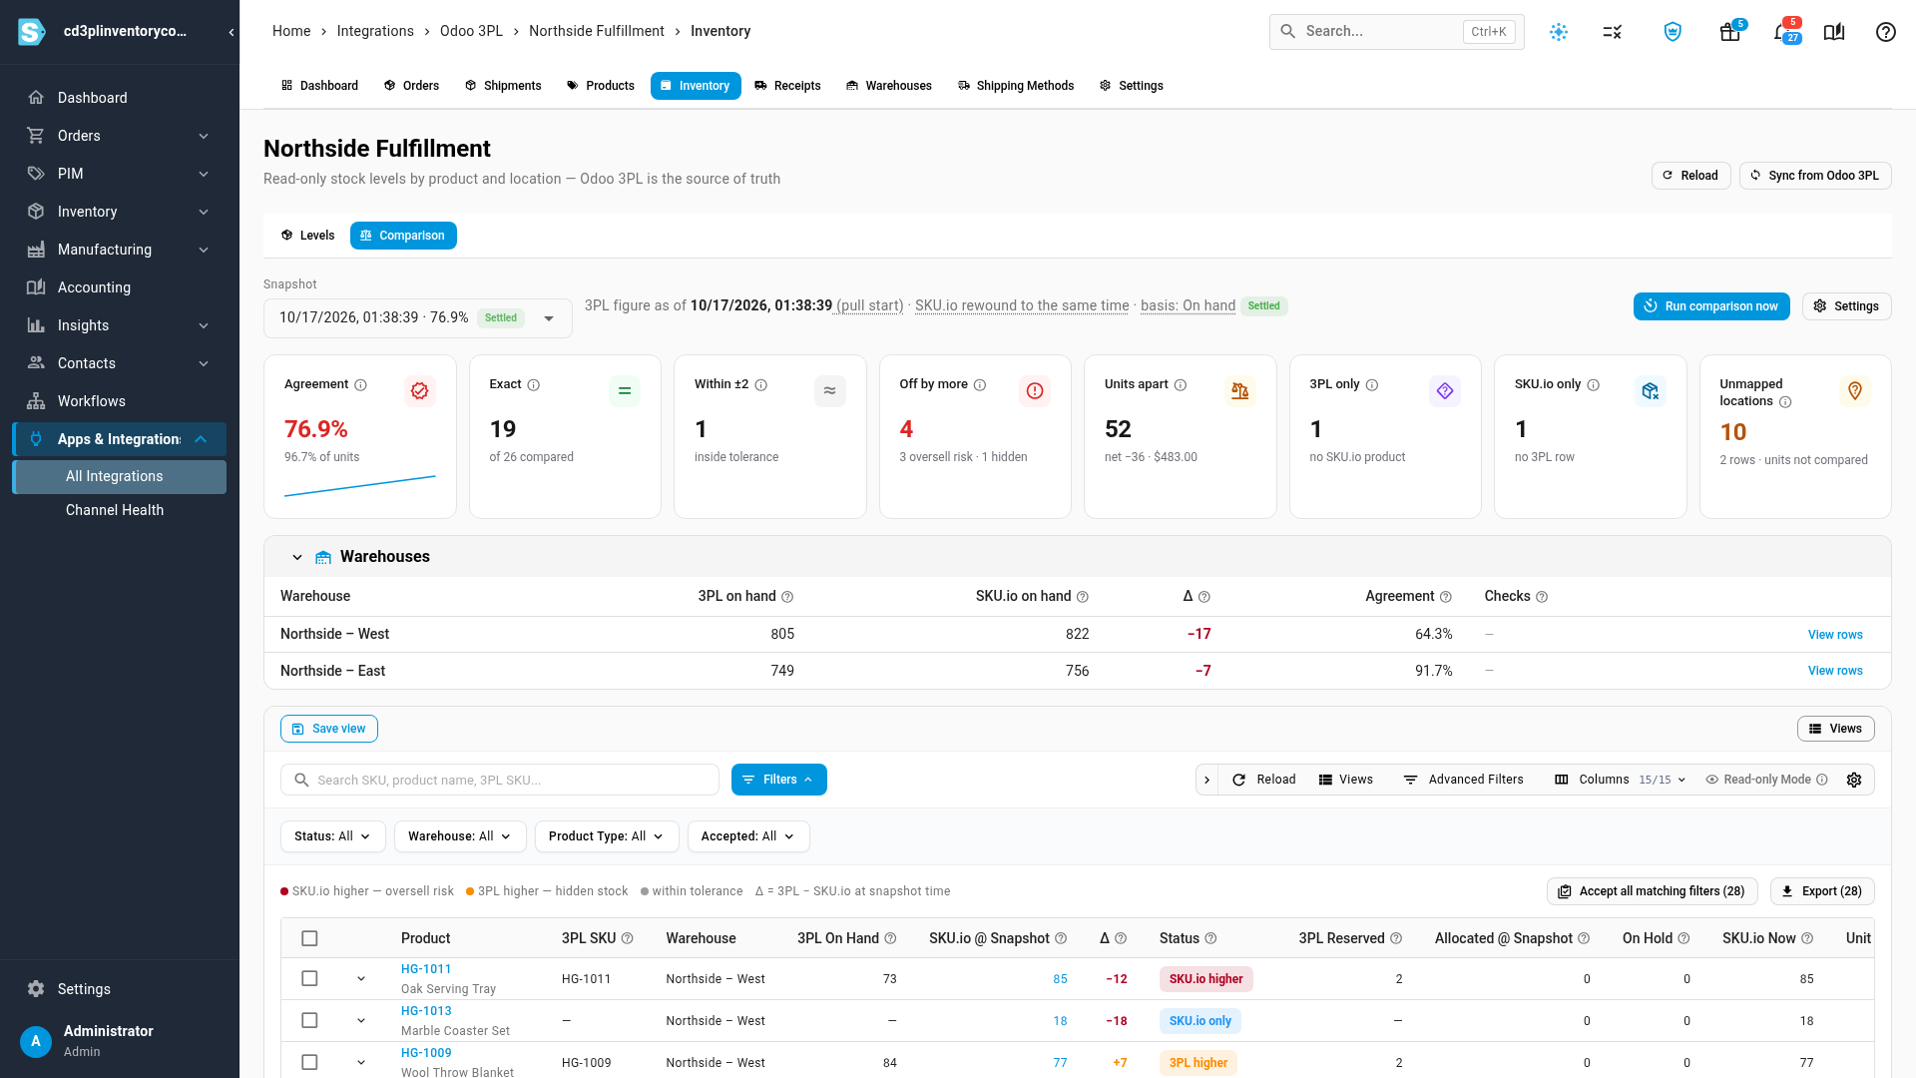Open the Shipping Methods tab
1916x1078 pixels.
[x=1015, y=86]
